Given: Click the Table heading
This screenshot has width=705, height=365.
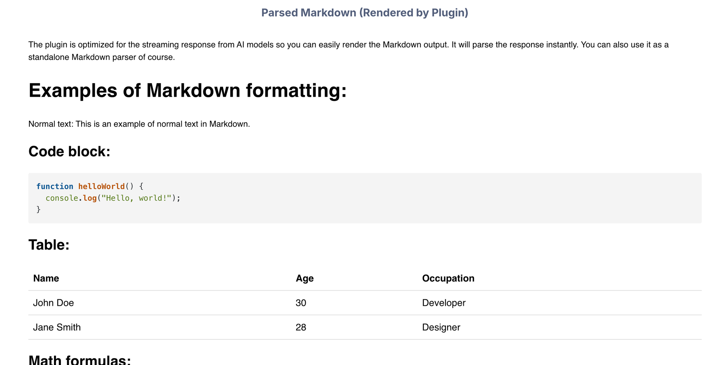Looking at the screenshot, I should click(x=49, y=245).
